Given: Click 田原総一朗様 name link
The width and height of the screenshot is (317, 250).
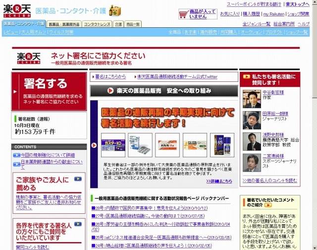Looking at the screenshot, I should (275, 114).
